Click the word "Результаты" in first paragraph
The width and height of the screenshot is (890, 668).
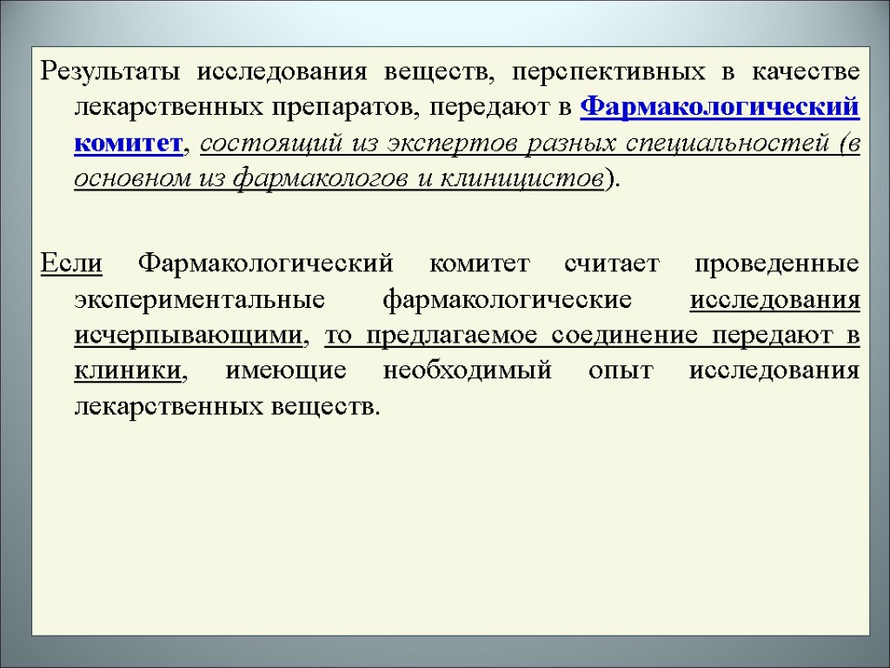tap(110, 73)
